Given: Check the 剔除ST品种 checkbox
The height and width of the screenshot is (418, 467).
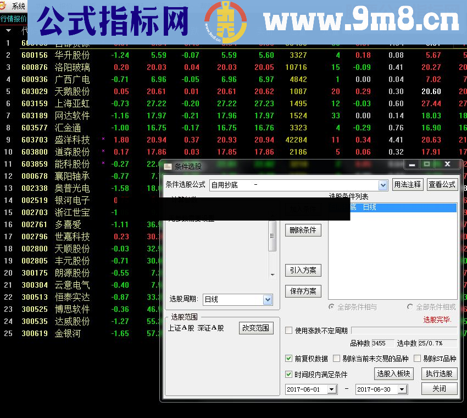Looking at the screenshot, I should pyautogui.click(x=418, y=358).
